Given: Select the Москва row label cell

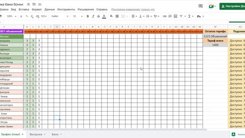Looking at the screenshot, I should pos(11,36).
